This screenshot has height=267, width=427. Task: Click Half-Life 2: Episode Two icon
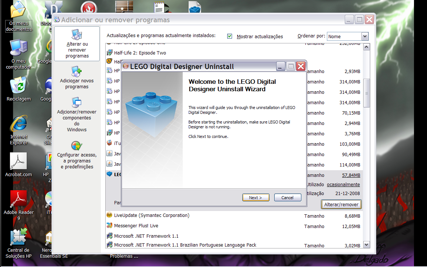(109, 53)
